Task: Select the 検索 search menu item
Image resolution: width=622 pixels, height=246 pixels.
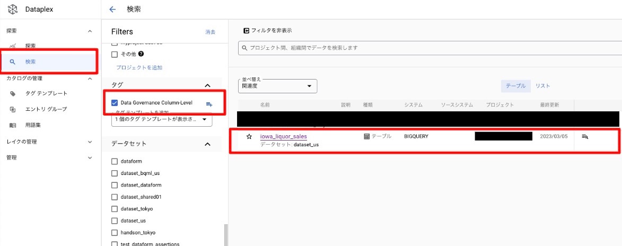Action: 50,61
